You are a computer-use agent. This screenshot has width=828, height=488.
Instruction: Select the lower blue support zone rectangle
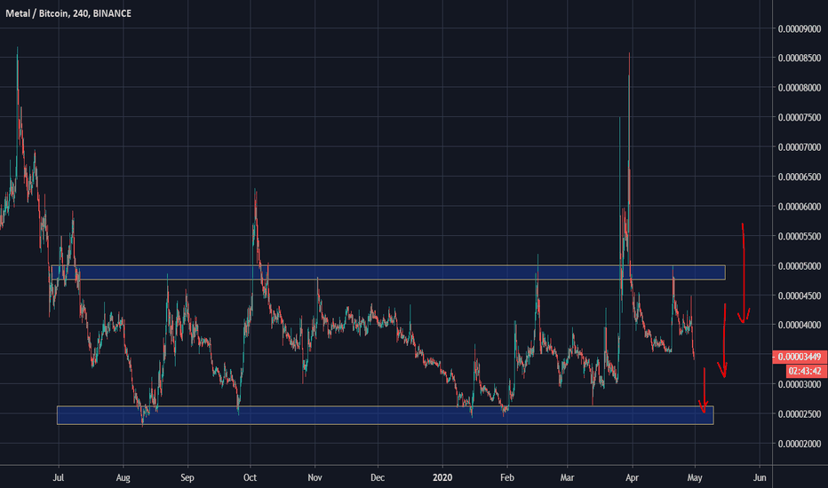(386, 415)
